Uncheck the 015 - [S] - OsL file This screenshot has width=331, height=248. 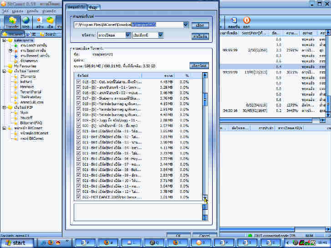pyautogui.click(x=78, y=82)
